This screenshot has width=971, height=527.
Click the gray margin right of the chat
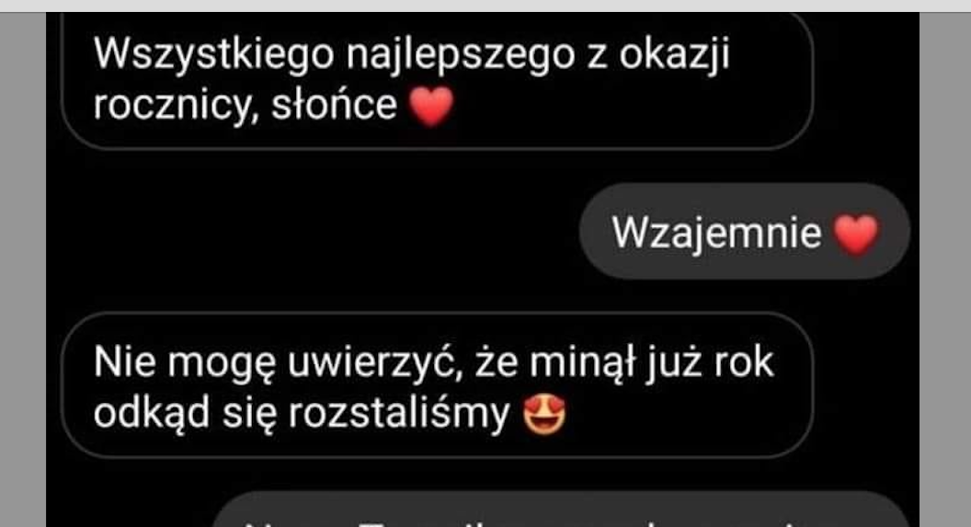pos(945,269)
